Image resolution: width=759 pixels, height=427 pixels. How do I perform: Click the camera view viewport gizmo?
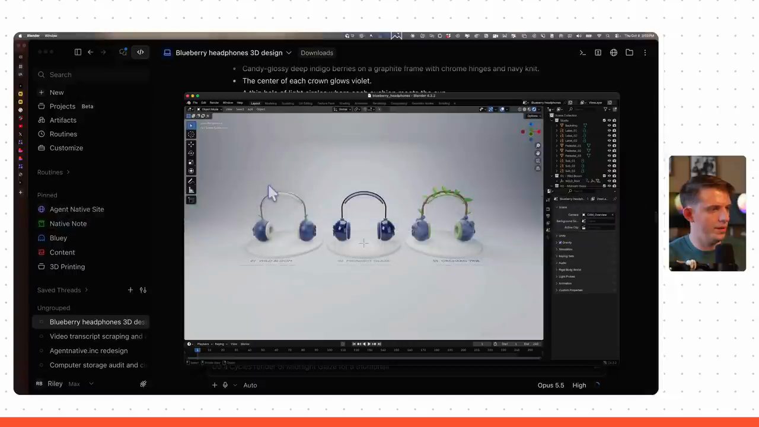click(538, 161)
